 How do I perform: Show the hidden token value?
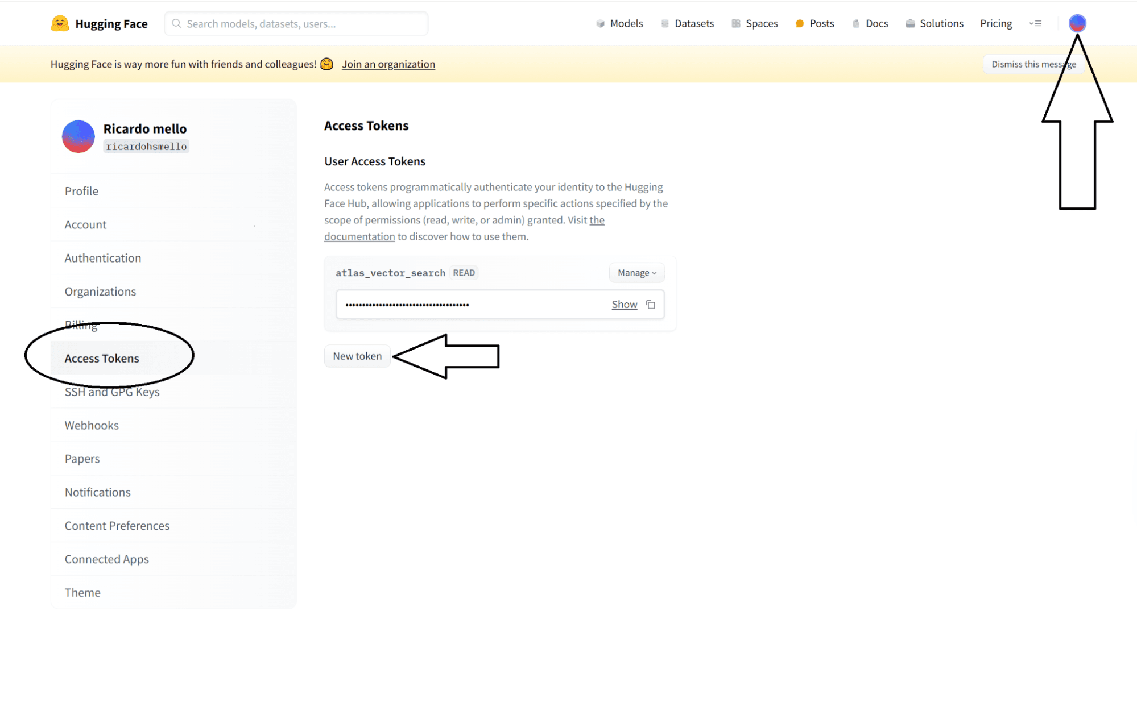pyautogui.click(x=624, y=305)
